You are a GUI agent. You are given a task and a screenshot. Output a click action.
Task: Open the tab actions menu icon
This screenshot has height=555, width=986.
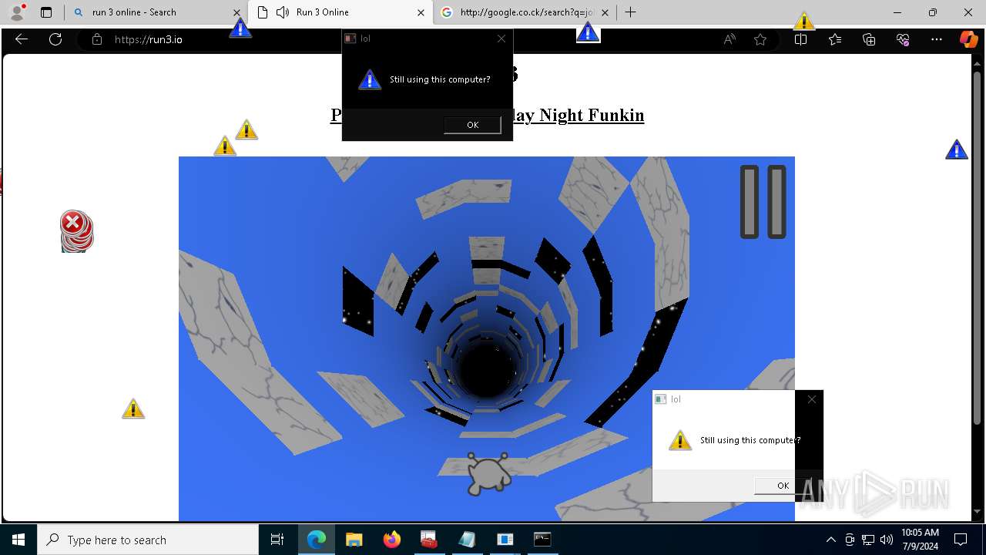(46, 12)
